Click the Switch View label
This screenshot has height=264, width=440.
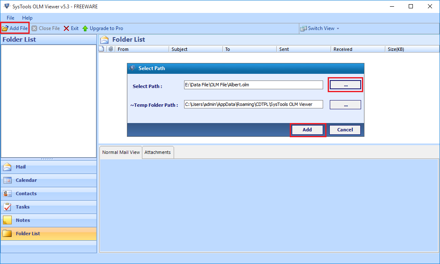321,28
